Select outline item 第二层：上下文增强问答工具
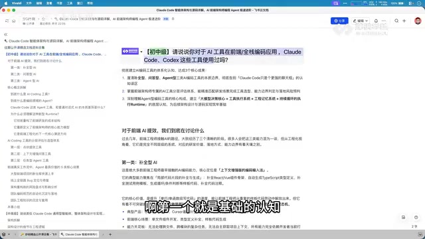The width and height of the screenshot is (425, 239). coord(31,153)
